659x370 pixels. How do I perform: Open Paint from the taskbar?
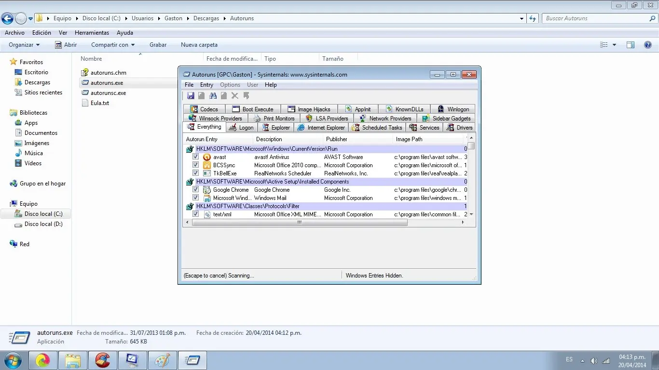click(162, 360)
